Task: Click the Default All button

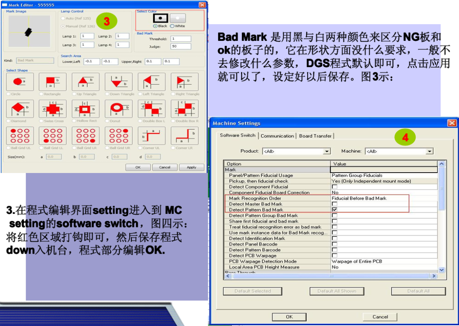Action: click(x=418, y=291)
